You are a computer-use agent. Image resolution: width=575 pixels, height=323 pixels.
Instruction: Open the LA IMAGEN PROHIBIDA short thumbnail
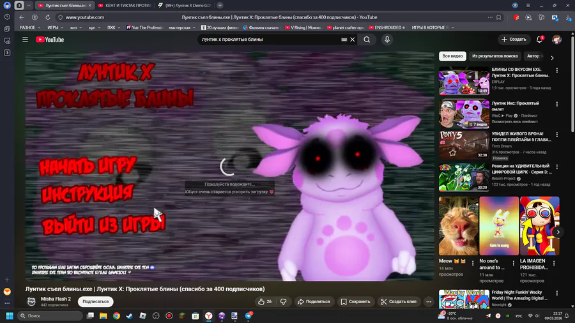[539, 225]
